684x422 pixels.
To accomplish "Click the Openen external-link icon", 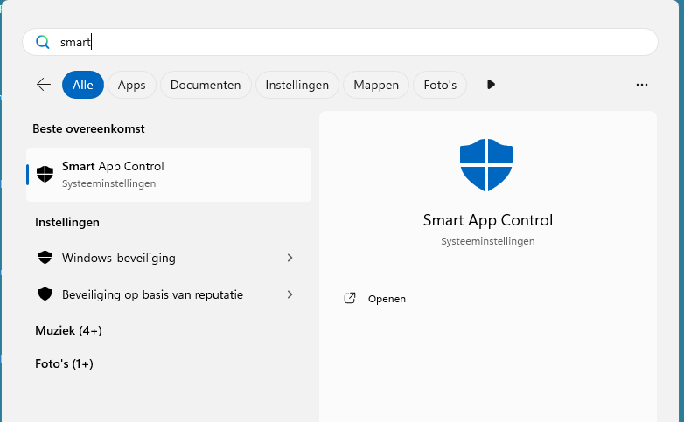I will [350, 298].
